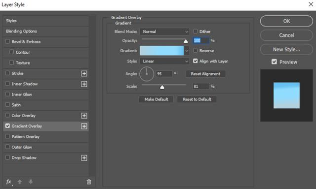Viewport: 316px width, 189px height.
Task: Enable the Satin checkbox
Action: tap(7, 104)
